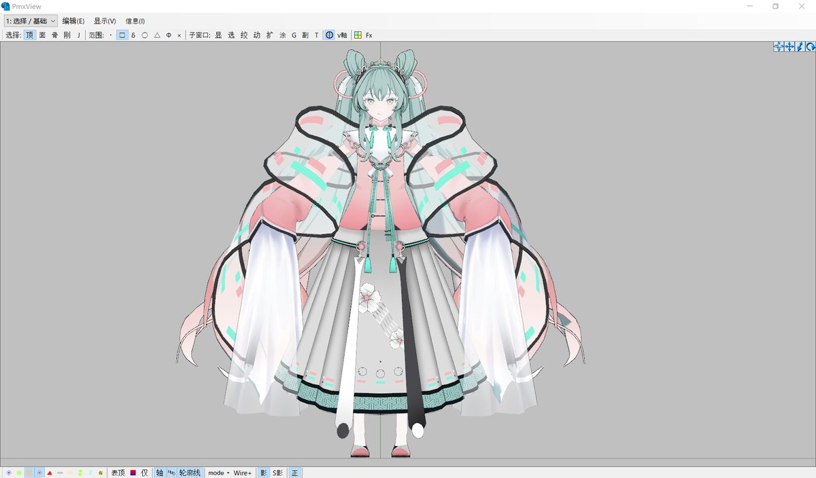Screen dimensions: 816x478
Task: Open the G sub-window
Action: [x=294, y=35]
